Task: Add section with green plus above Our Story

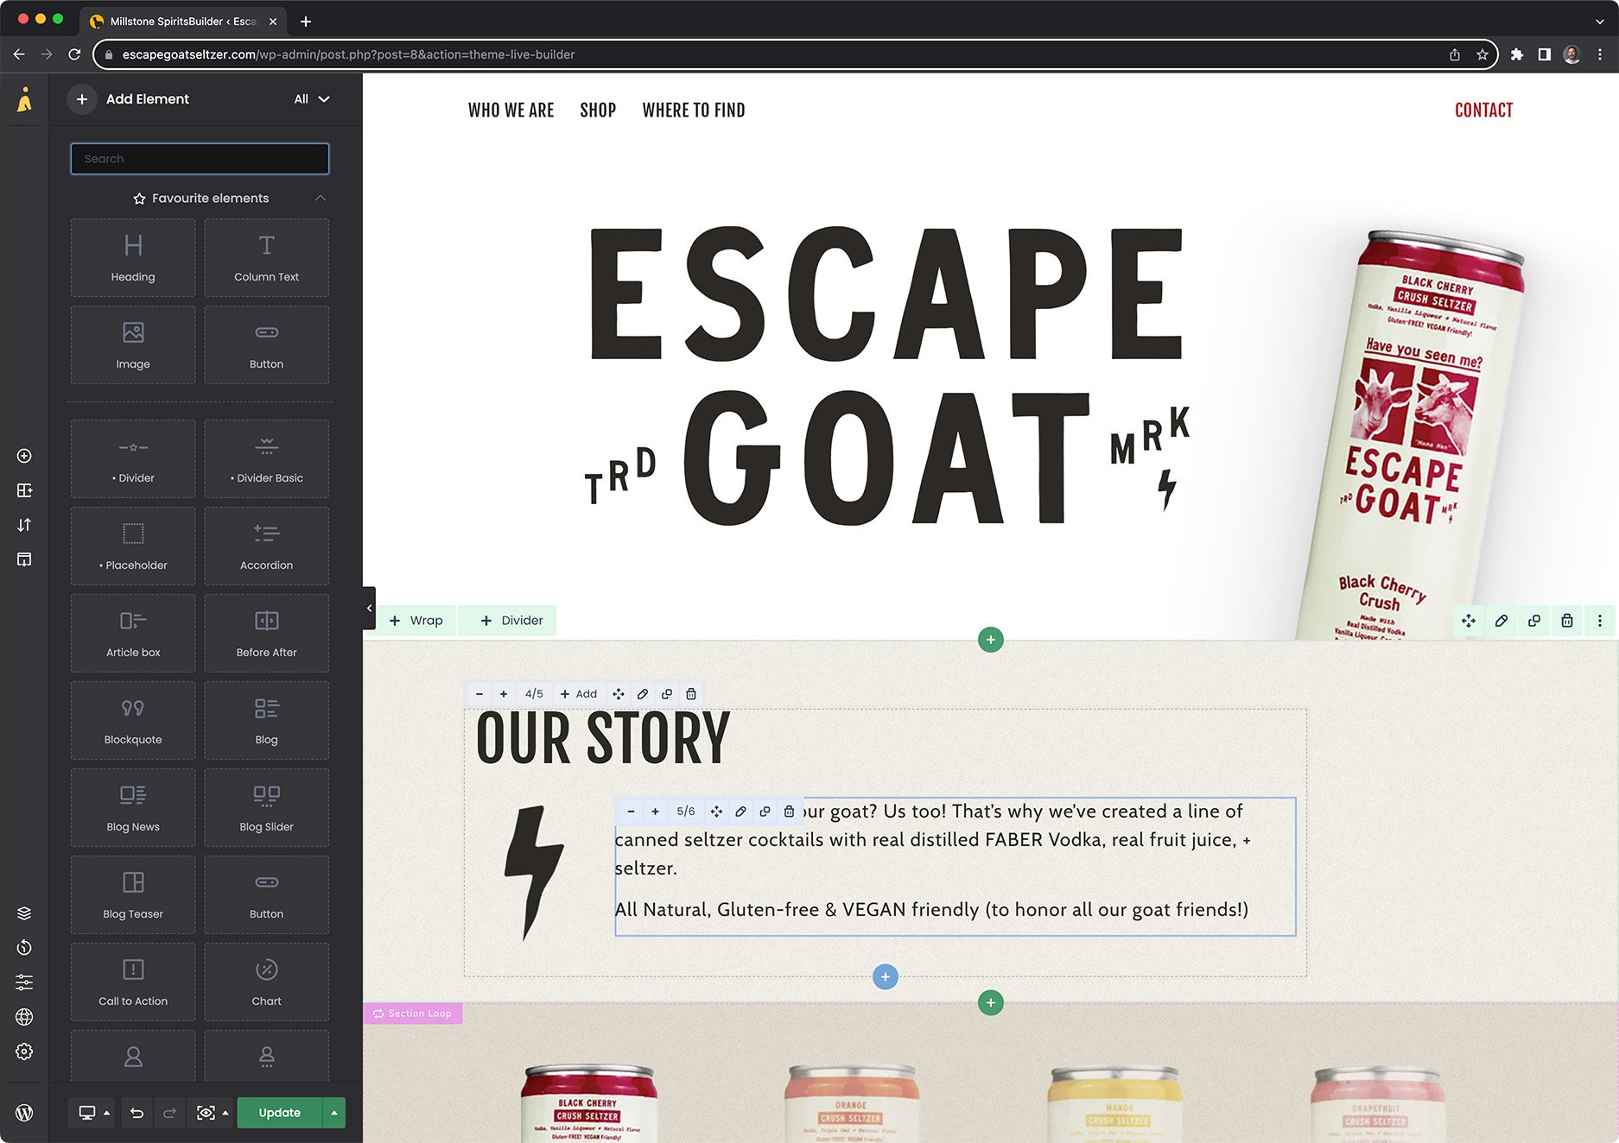Action: (x=991, y=640)
